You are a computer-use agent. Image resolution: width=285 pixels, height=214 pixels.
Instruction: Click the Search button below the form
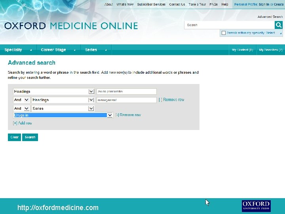click(30, 137)
